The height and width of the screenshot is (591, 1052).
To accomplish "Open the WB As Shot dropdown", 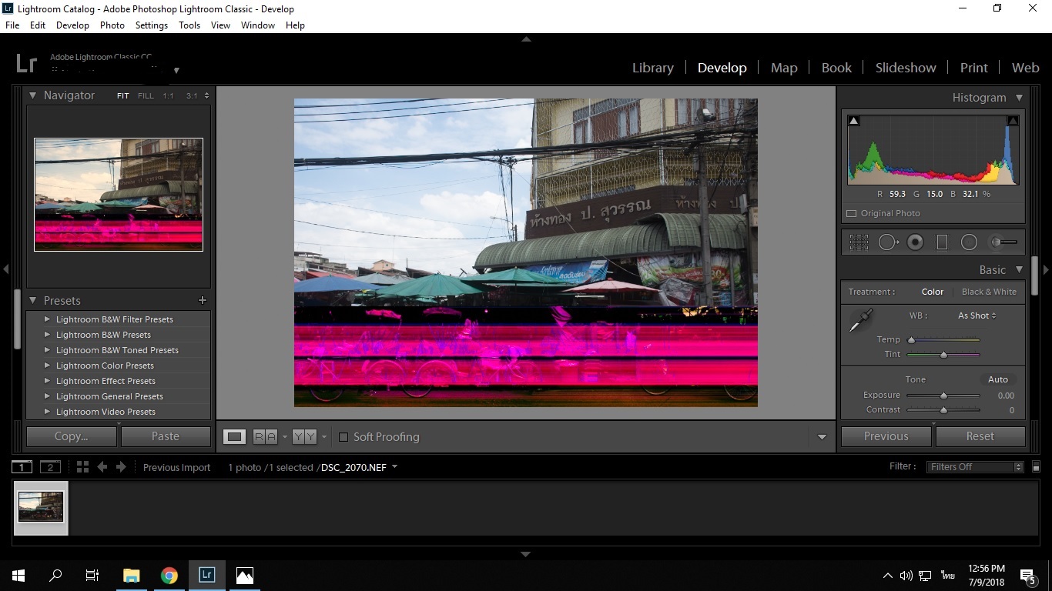I will pos(977,316).
